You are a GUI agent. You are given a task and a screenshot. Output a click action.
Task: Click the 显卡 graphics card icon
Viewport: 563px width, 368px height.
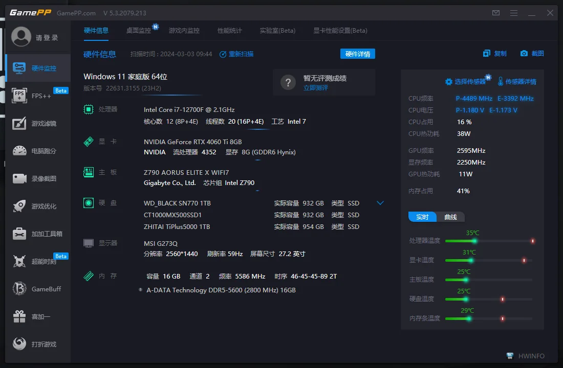[x=89, y=142]
